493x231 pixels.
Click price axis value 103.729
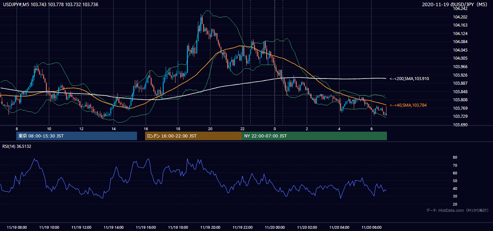coord(460,116)
